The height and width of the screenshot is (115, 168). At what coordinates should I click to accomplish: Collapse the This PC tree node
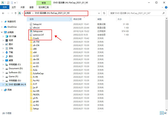[x=2, y=32]
